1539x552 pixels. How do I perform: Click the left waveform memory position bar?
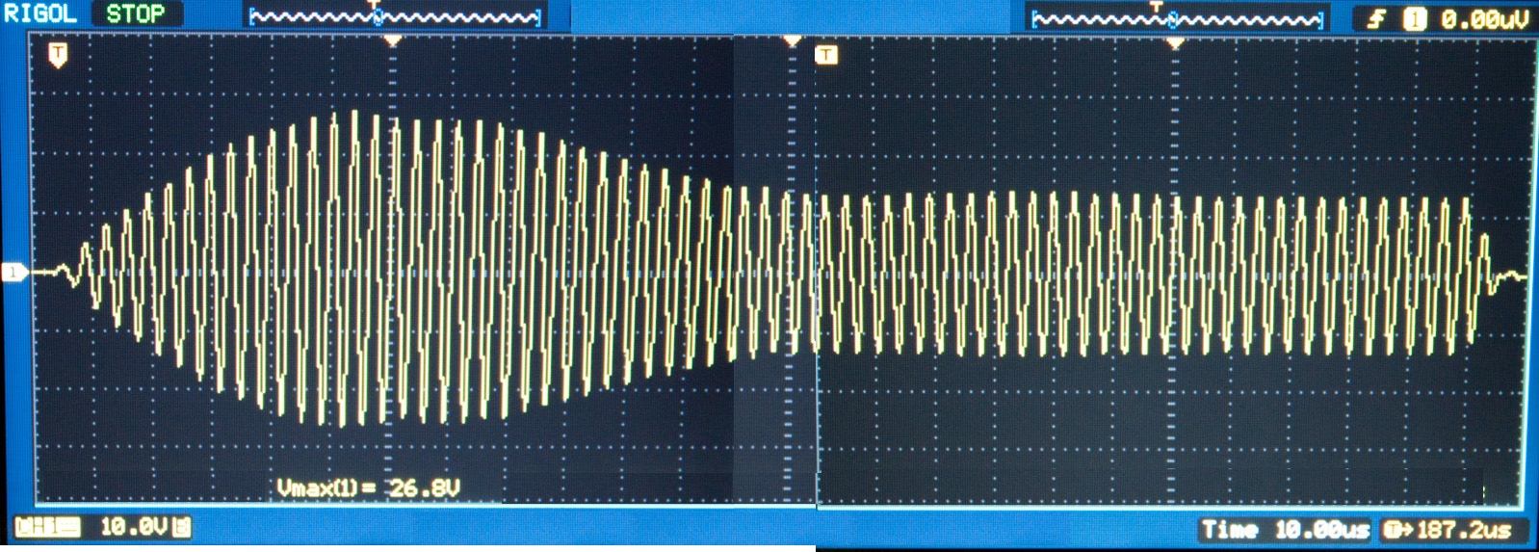(395, 17)
